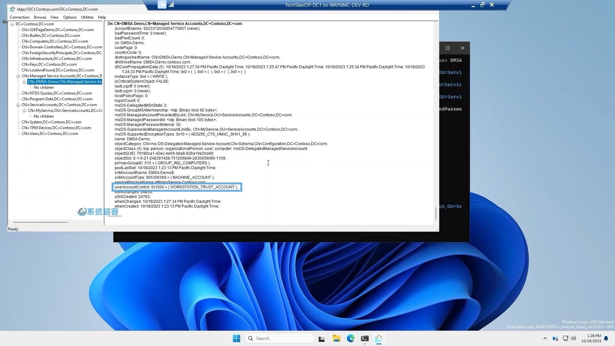615x346 pixels.
Task: Open the Connection menu
Action: coord(19,17)
